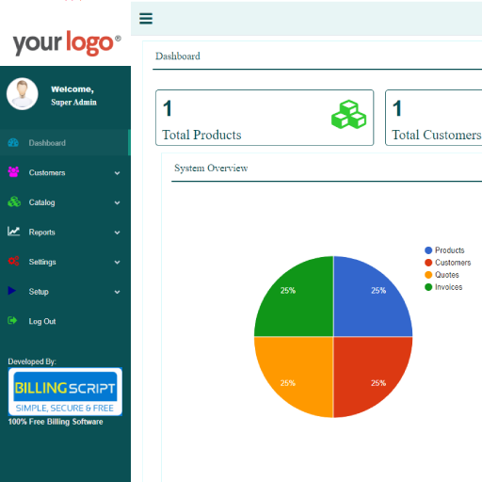Select the green Invoices legend swatch
The image size is (482, 482).
pyautogui.click(x=428, y=287)
